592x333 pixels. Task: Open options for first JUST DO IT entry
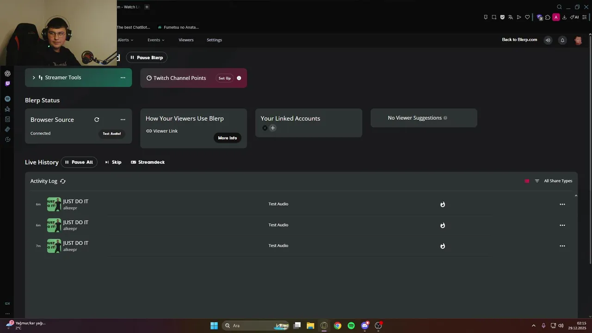tap(562, 204)
